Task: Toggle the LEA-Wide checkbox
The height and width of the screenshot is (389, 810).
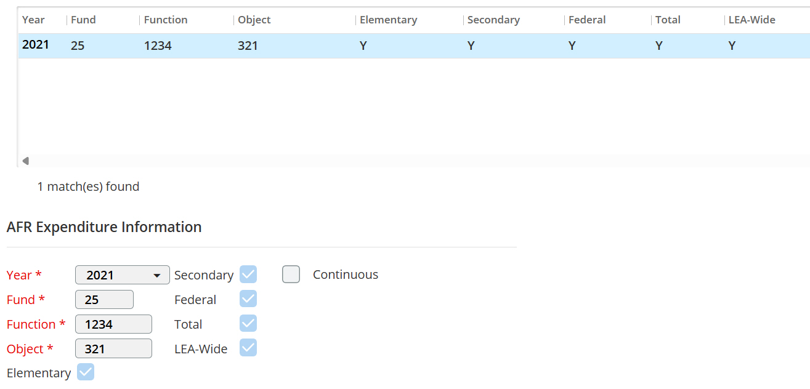Action: (x=248, y=348)
